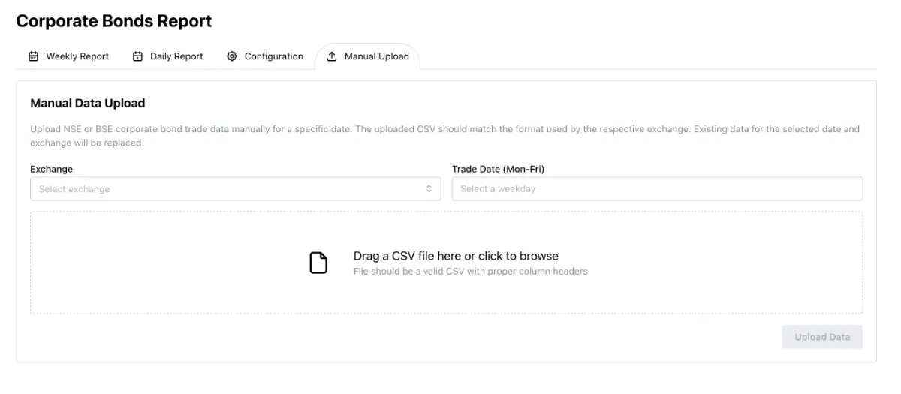The width and height of the screenshot is (901, 394).
Task: Expand the Select exchange dropdown
Action: point(235,189)
